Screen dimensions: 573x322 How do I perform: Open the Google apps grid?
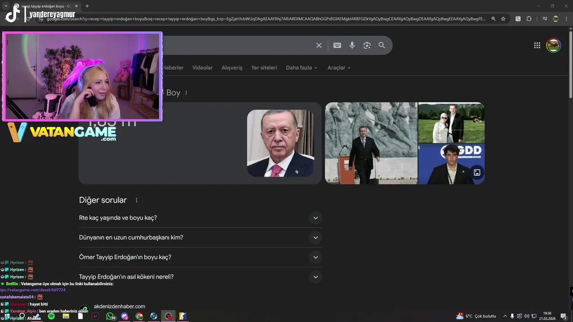537,45
